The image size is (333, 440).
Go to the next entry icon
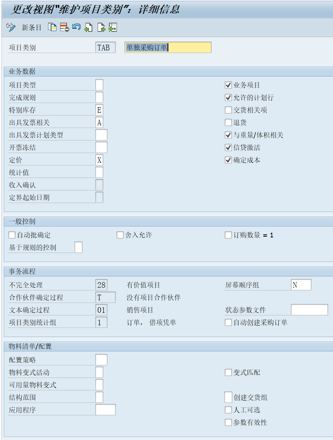click(x=101, y=27)
